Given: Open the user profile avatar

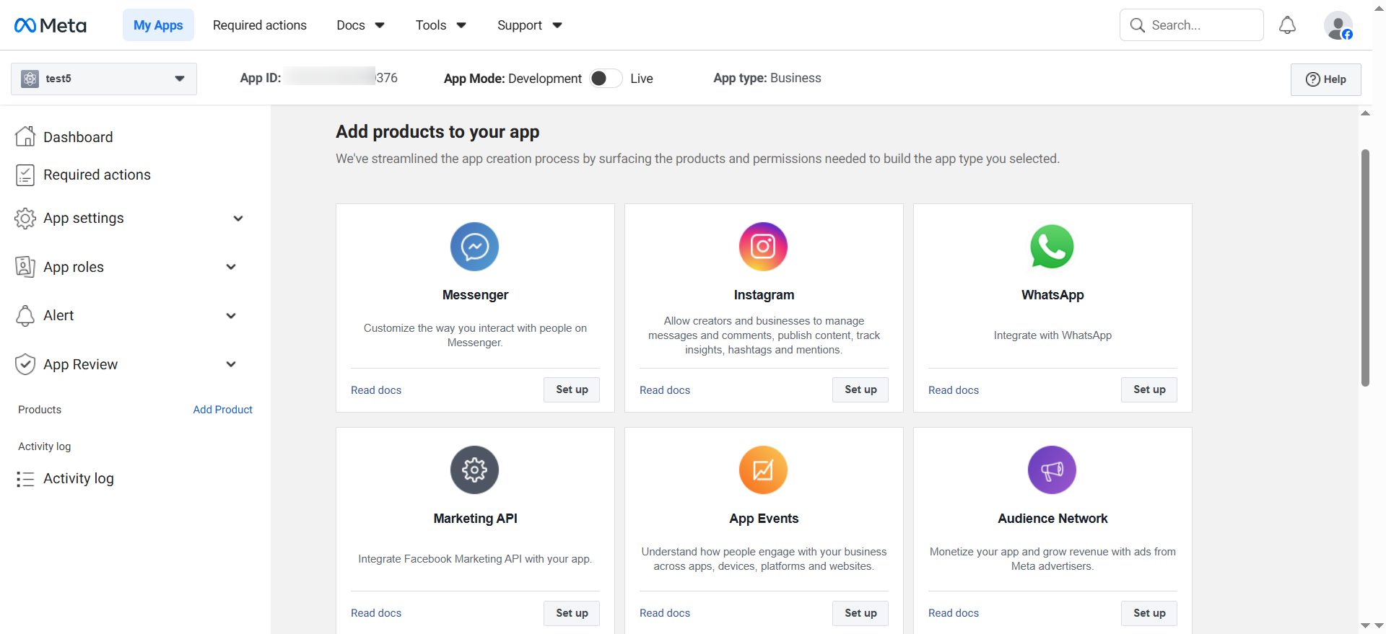Looking at the screenshot, I should pos(1338,25).
